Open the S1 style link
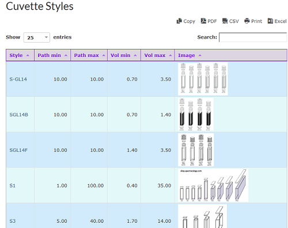288x228 pixels. pos(13,185)
